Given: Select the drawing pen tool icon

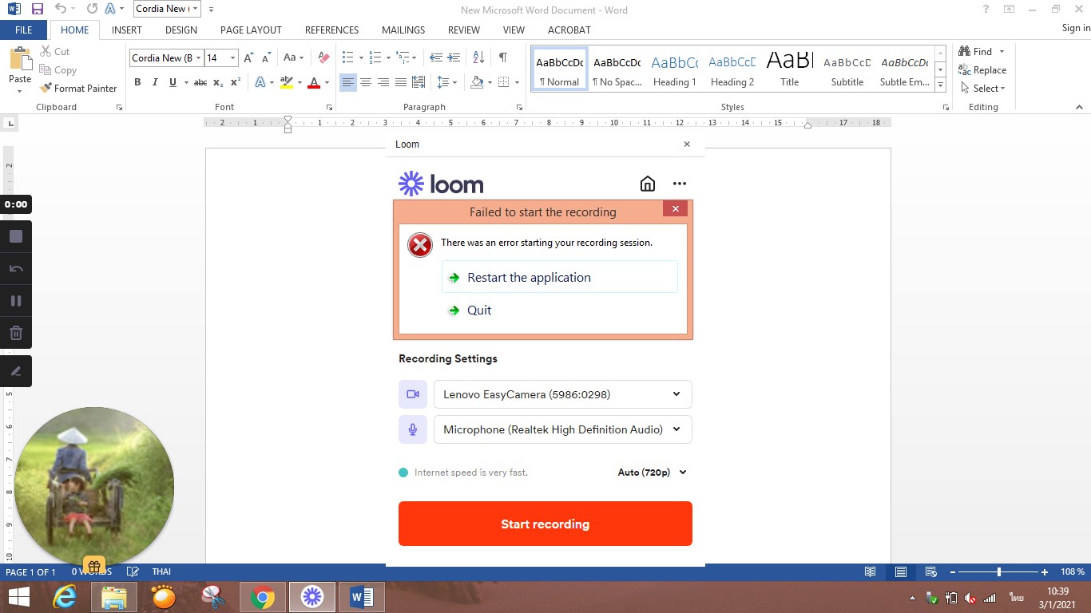Looking at the screenshot, I should [x=16, y=371].
